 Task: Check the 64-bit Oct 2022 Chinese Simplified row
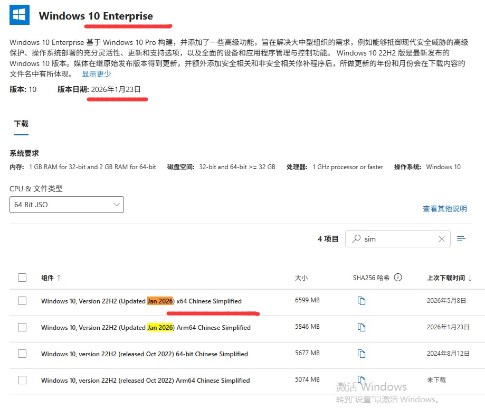click(x=22, y=354)
